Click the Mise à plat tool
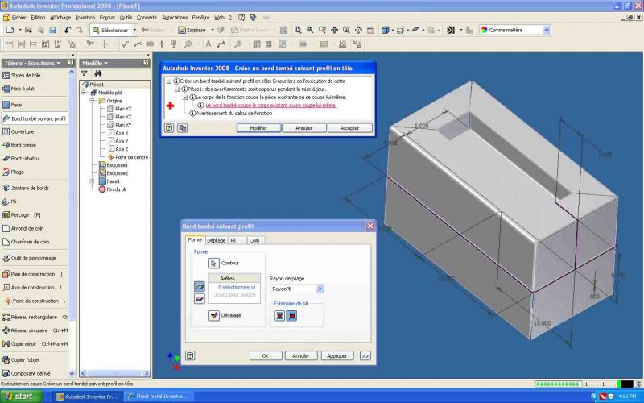The image size is (644, 403). [x=23, y=89]
